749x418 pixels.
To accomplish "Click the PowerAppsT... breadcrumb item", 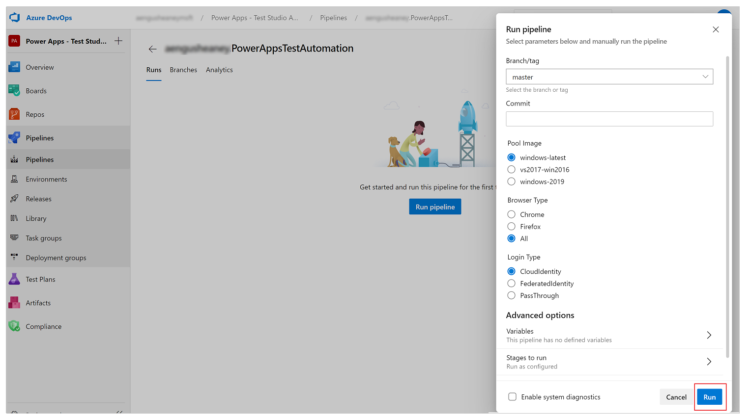I will pyautogui.click(x=409, y=18).
